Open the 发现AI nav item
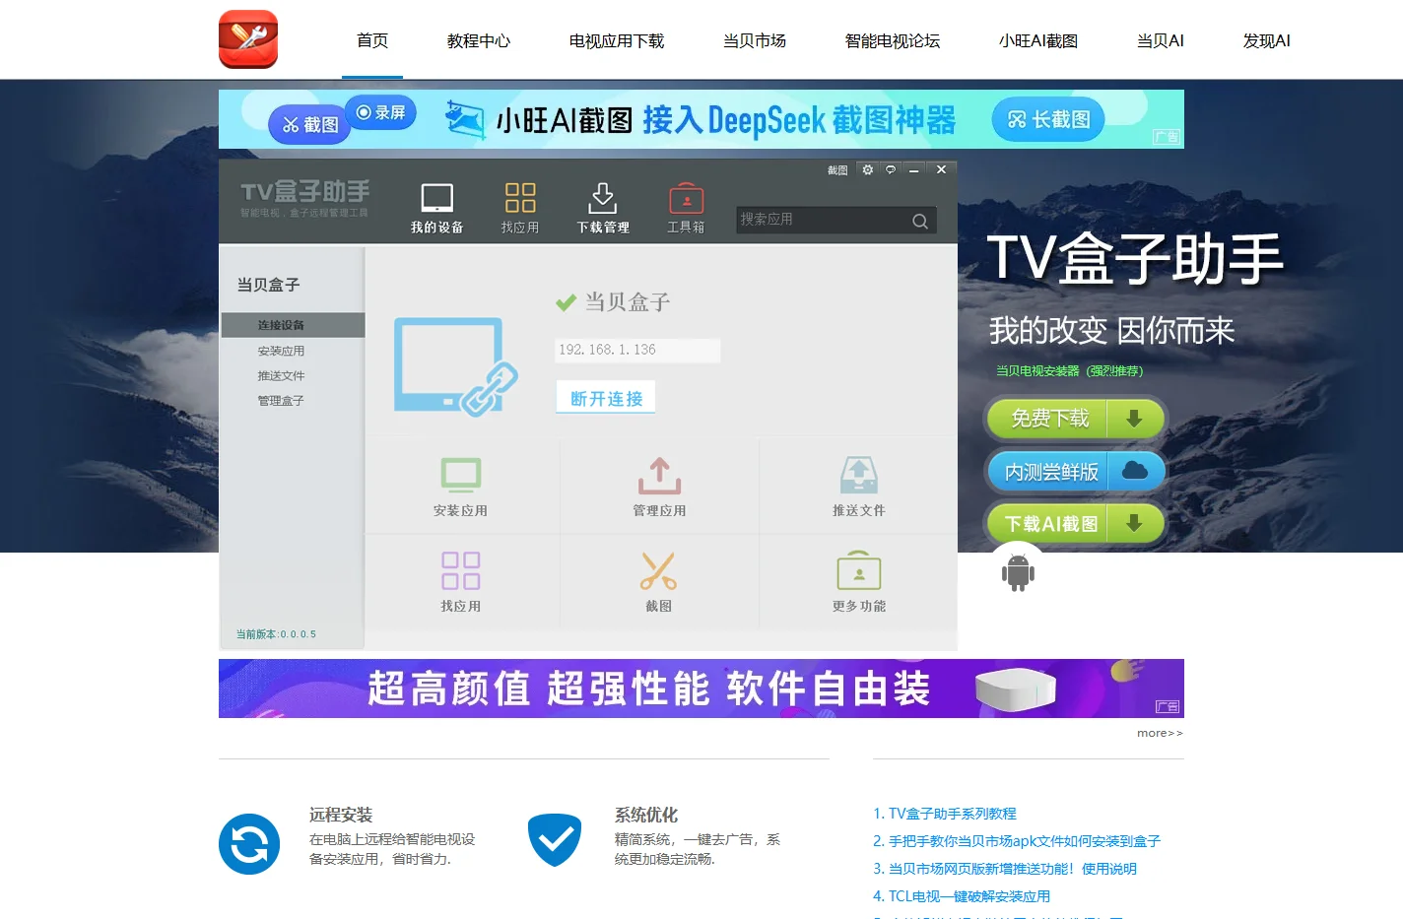 click(1267, 40)
